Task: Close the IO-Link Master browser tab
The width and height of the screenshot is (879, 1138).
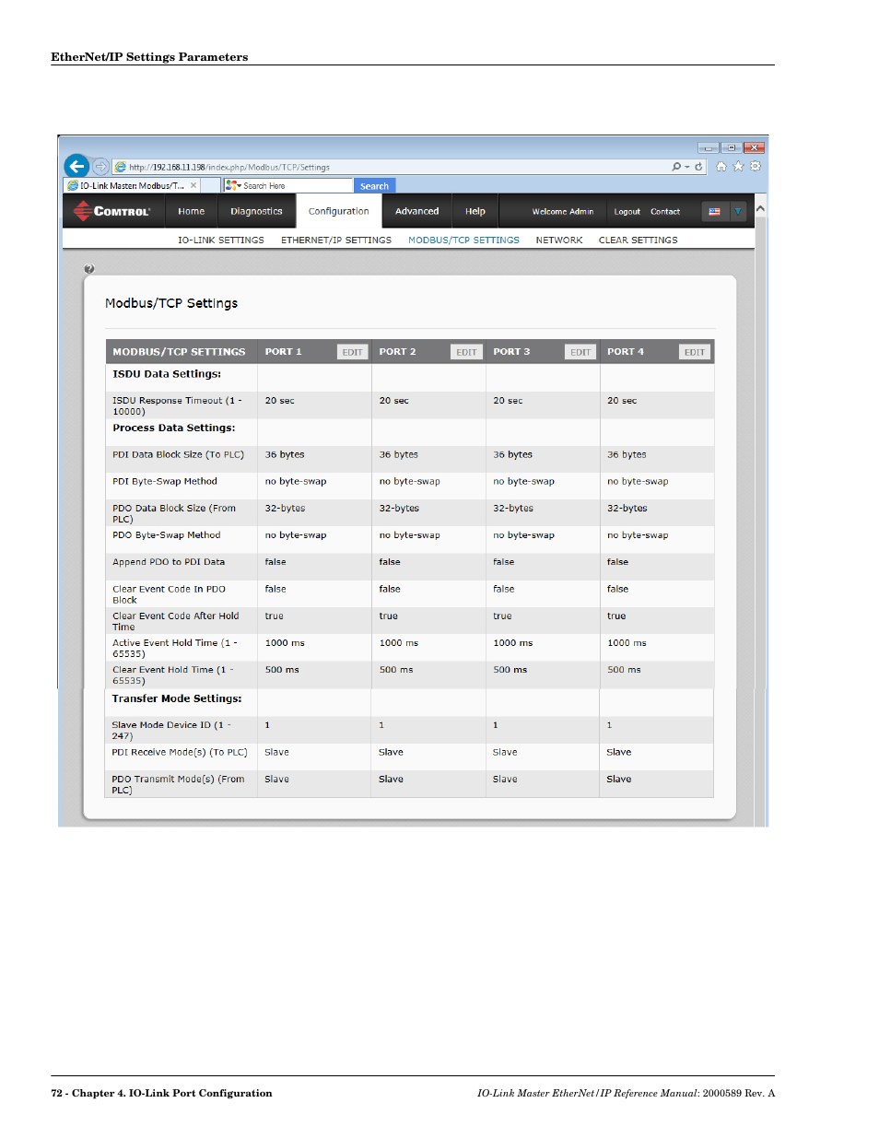Action: (193, 185)
